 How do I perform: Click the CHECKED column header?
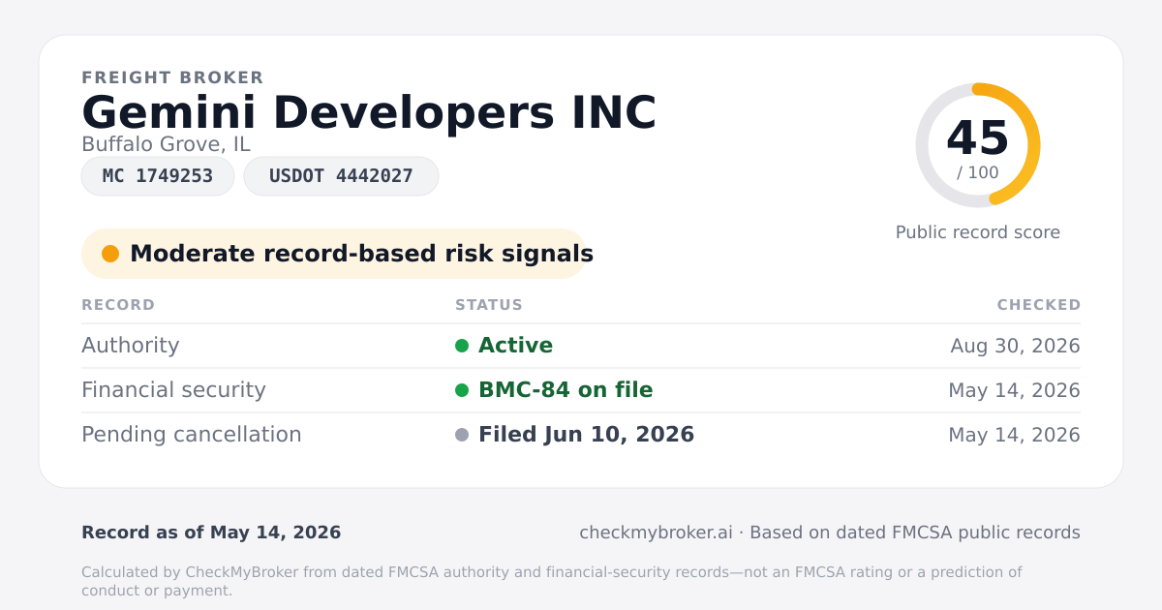[1039, 305]
